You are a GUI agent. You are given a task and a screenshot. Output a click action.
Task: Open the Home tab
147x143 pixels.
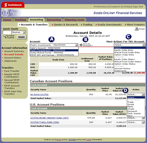coord(7,20)
